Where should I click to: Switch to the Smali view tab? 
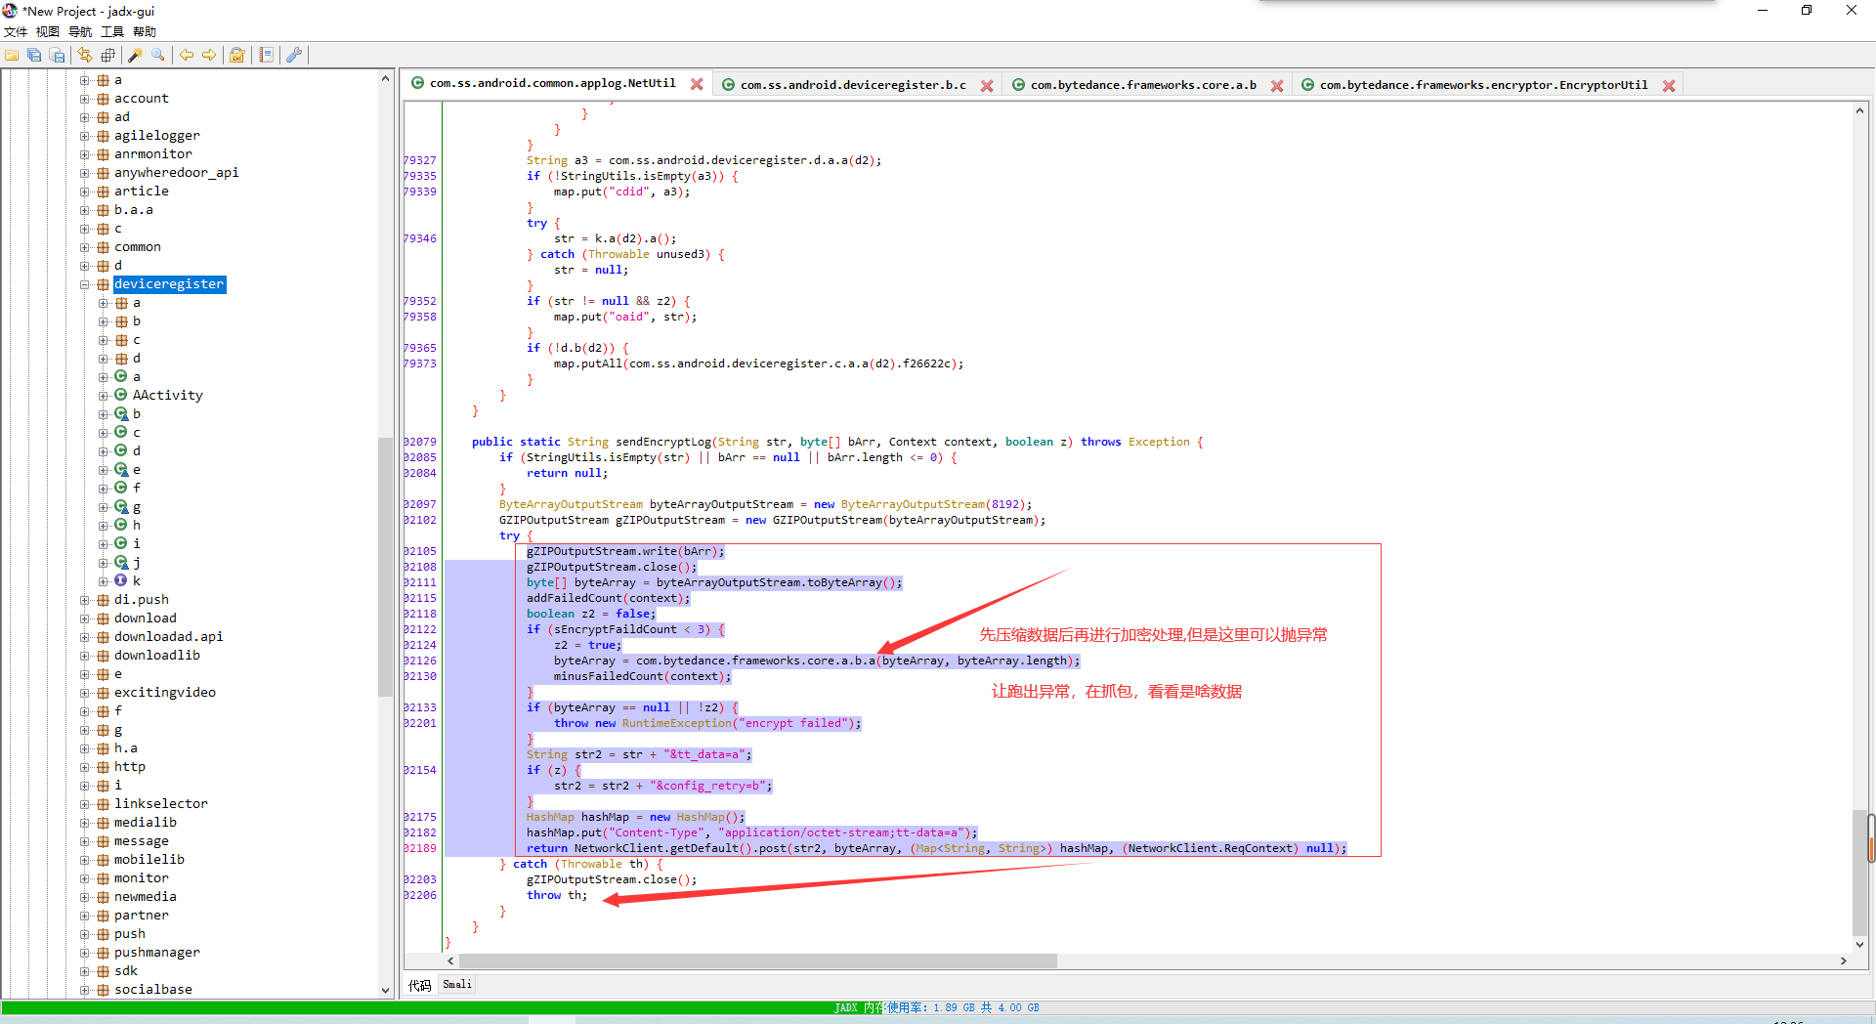[x=456, y=985]
